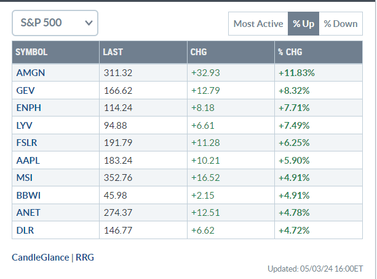The width and height of the screenshot is (377, 279).
Task: Sort by the SYMBOL column header
Action: (x=32, y=52)
